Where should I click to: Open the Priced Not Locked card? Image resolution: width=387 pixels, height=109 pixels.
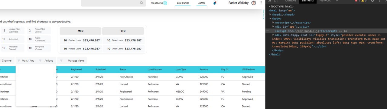(x=39, y=30)
